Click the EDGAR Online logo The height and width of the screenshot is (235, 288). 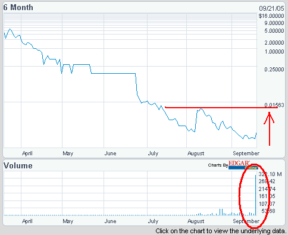(243, 165)
